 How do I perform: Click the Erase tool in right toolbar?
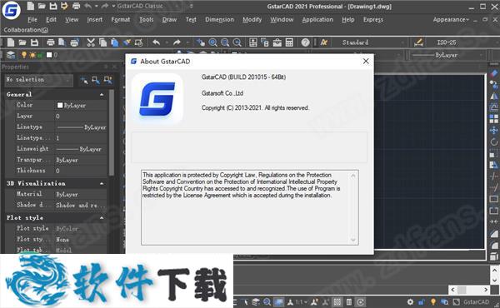(x=493, y=74)
